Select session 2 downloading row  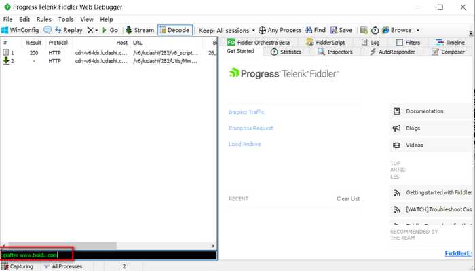coord(109,61)
